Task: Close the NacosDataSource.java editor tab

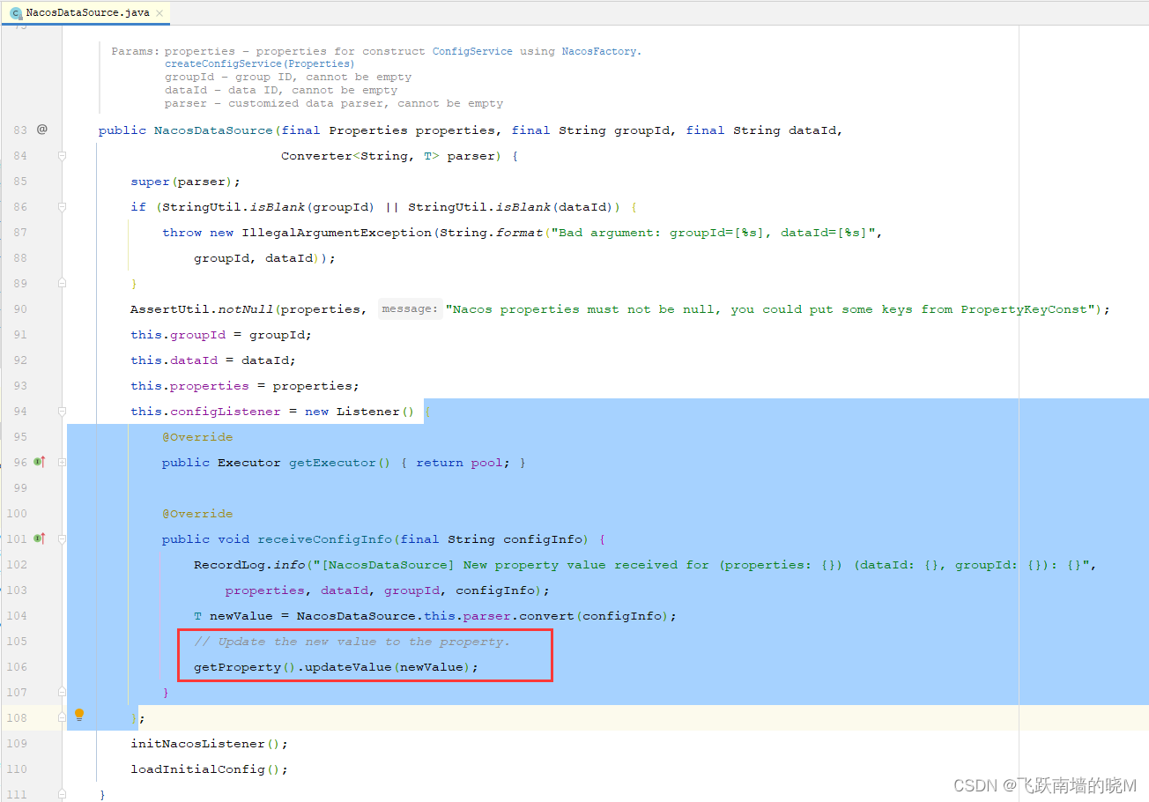Action: coord(159,13)
